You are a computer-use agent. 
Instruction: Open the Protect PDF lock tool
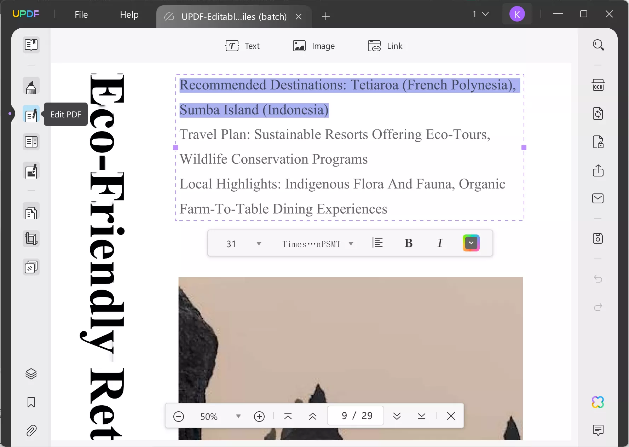(x=598, y=142)
